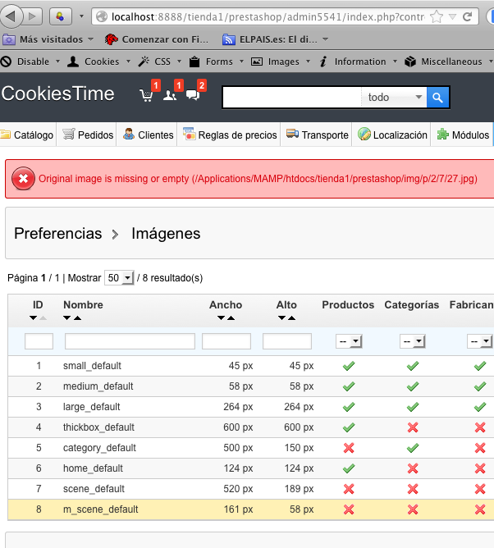
Task: Bookmark the page with the star icon
Action: tap(437, 16)
